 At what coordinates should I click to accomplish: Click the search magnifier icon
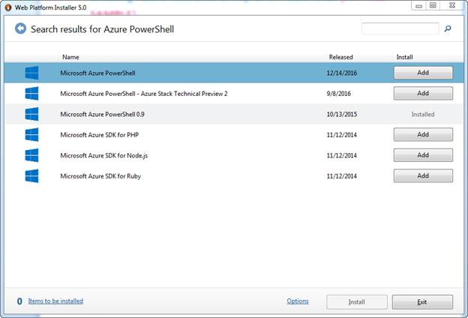448,29
